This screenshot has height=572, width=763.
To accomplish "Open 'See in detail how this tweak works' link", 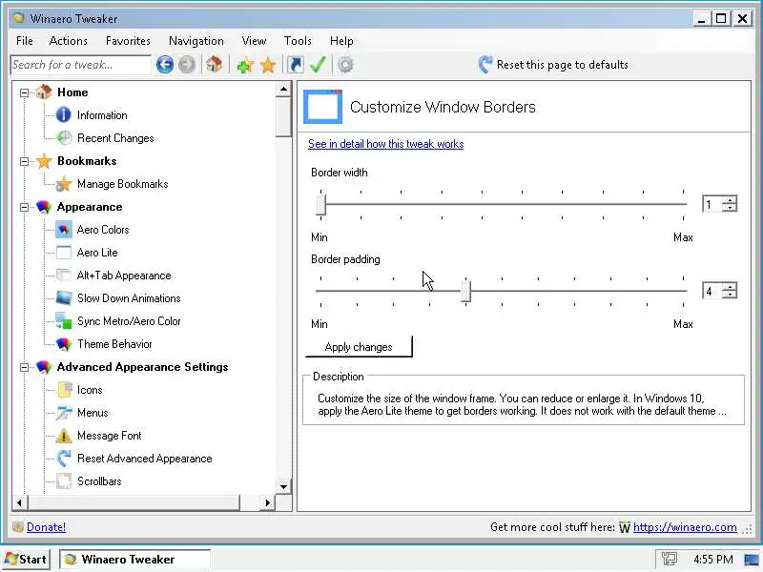I will click(x=386, y=144).
